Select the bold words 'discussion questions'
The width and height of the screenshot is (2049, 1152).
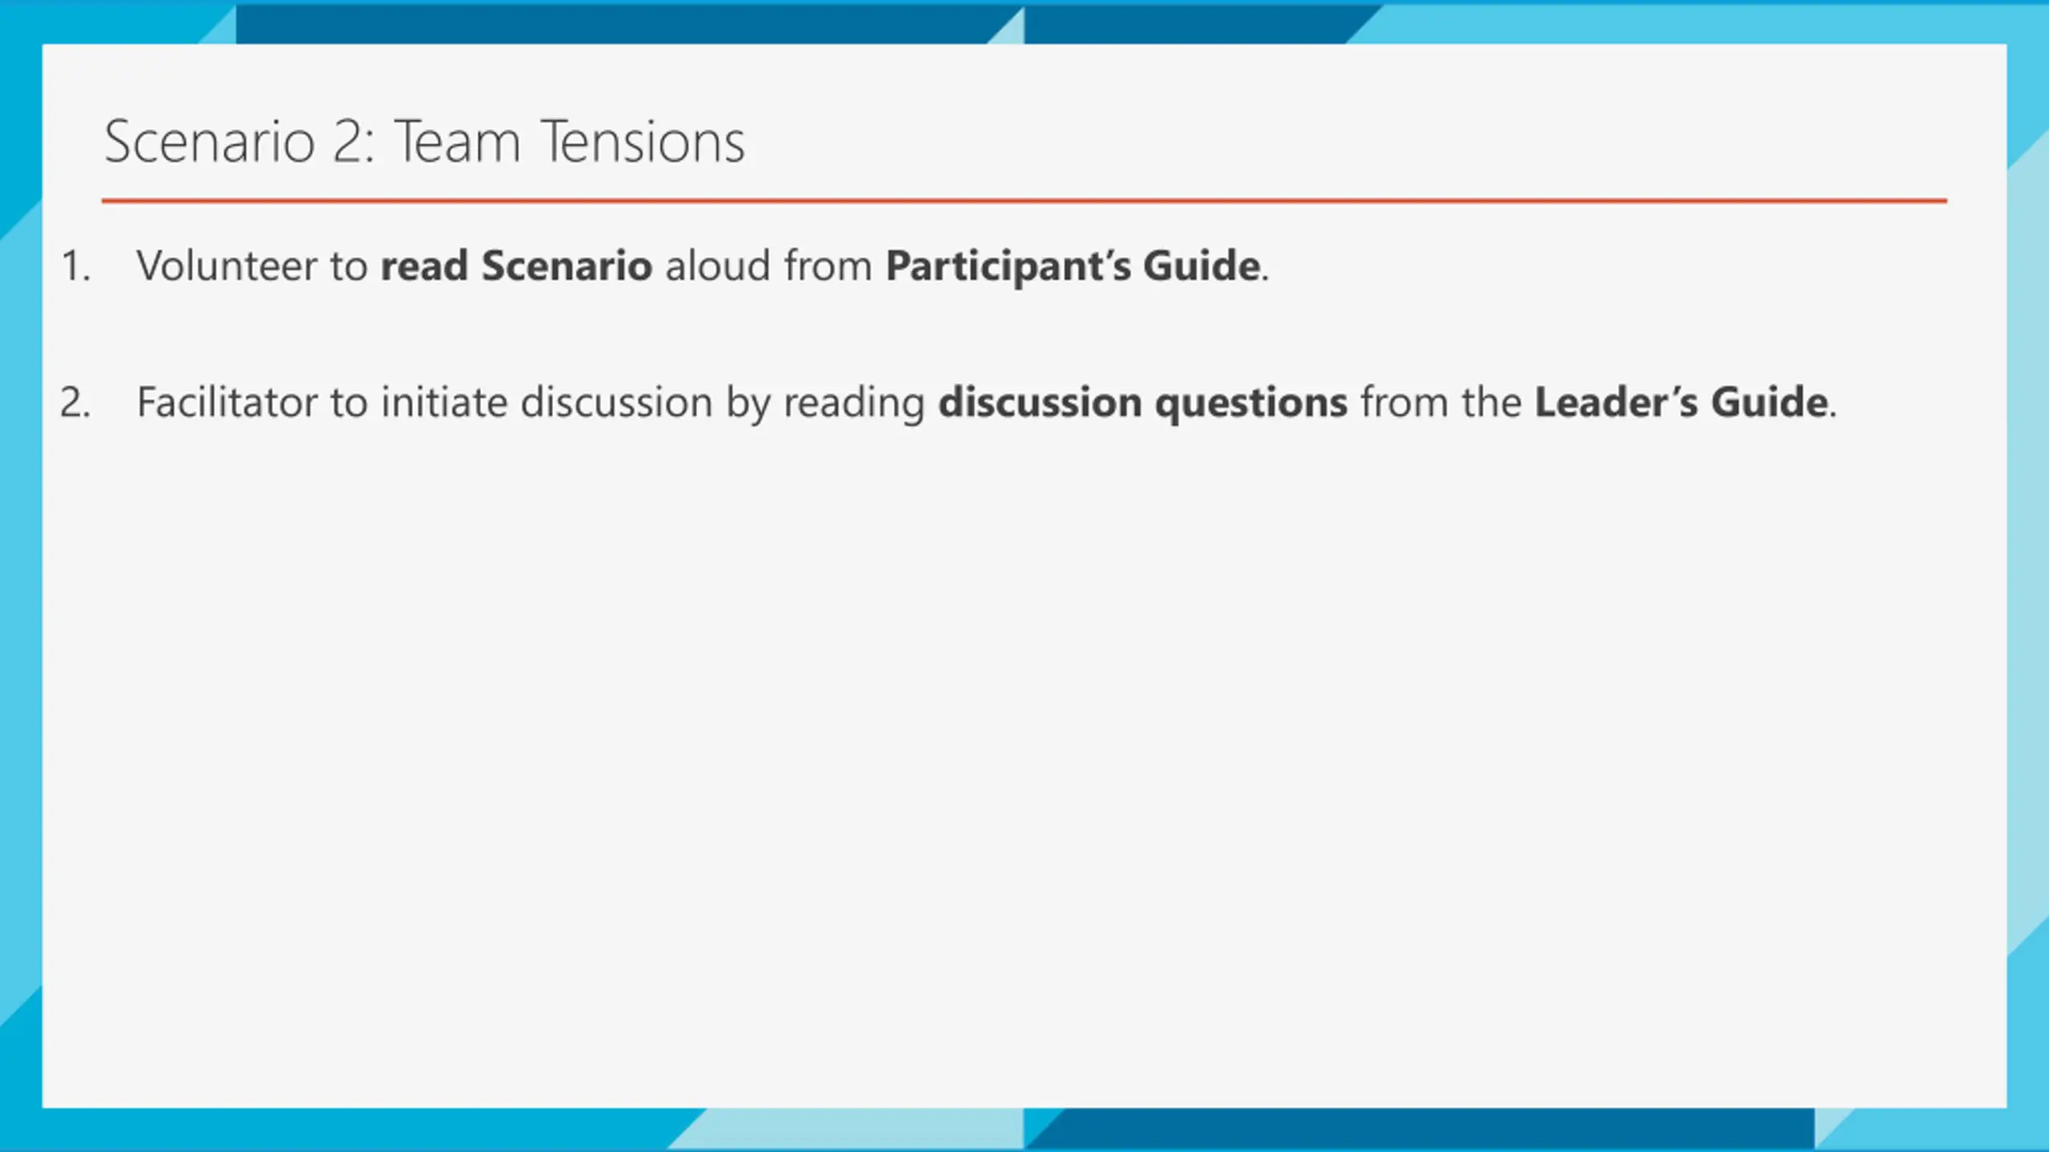(1143, 402)
